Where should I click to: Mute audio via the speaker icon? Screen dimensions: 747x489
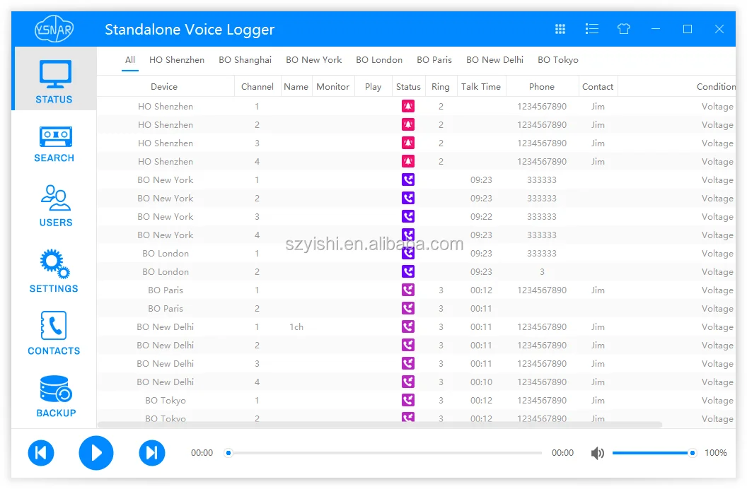click(x=598, y=453)
